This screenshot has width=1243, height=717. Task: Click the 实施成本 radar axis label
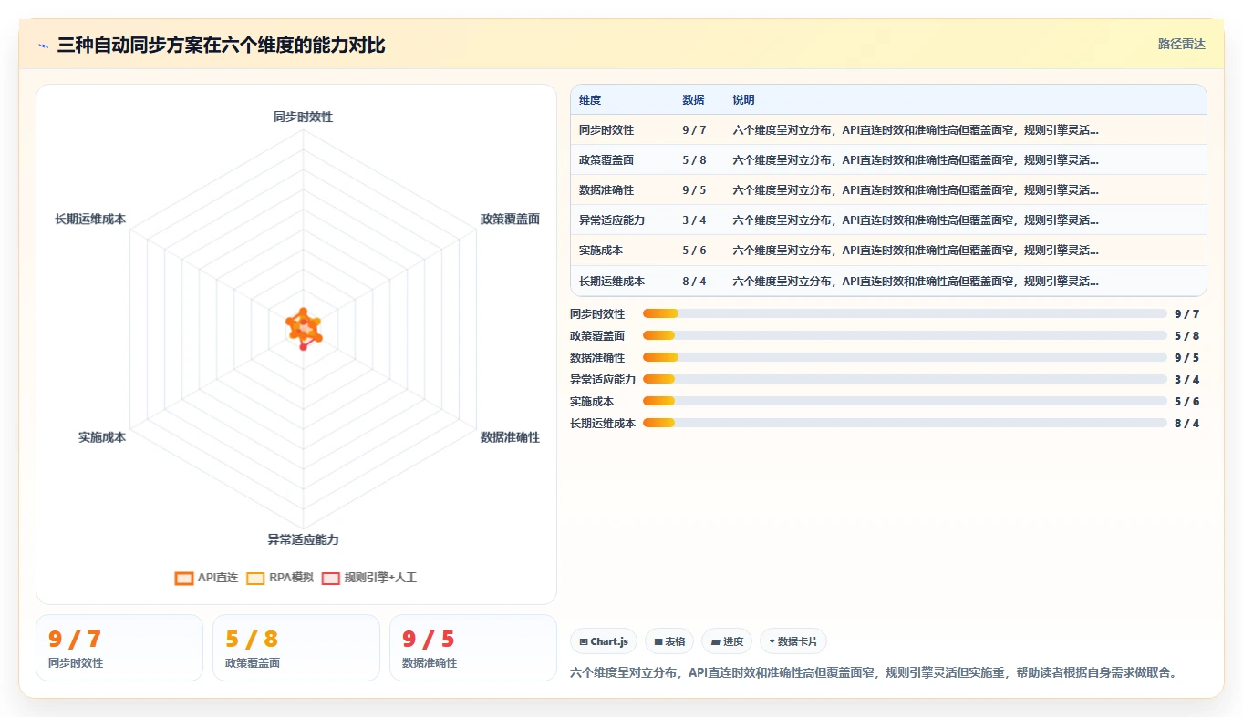[102, 437]
